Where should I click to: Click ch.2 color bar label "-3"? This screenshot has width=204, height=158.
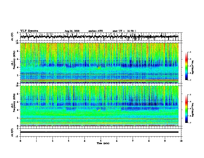[190, 95]
